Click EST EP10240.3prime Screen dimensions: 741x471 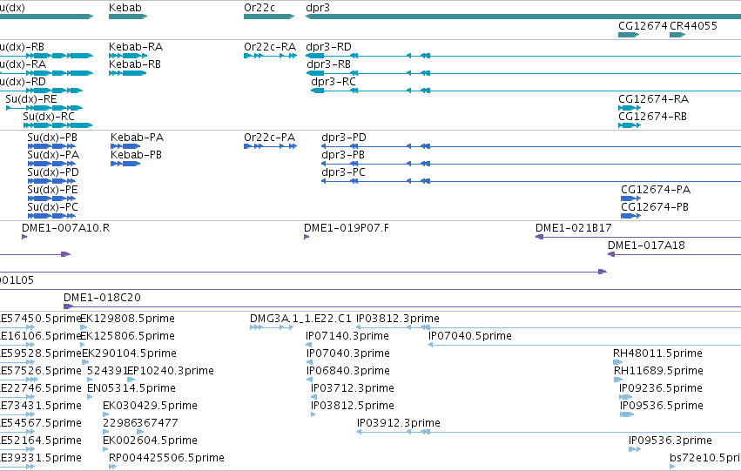click(171, 372)
